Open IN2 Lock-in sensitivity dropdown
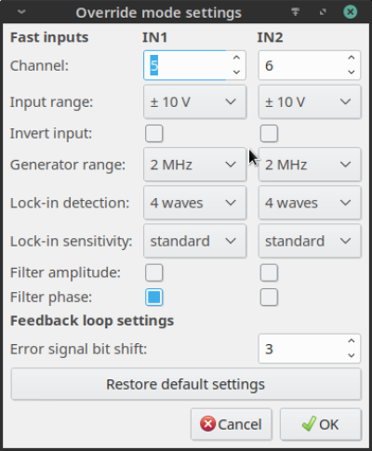Screen dimensions: 372x451 tap(310, 241)
